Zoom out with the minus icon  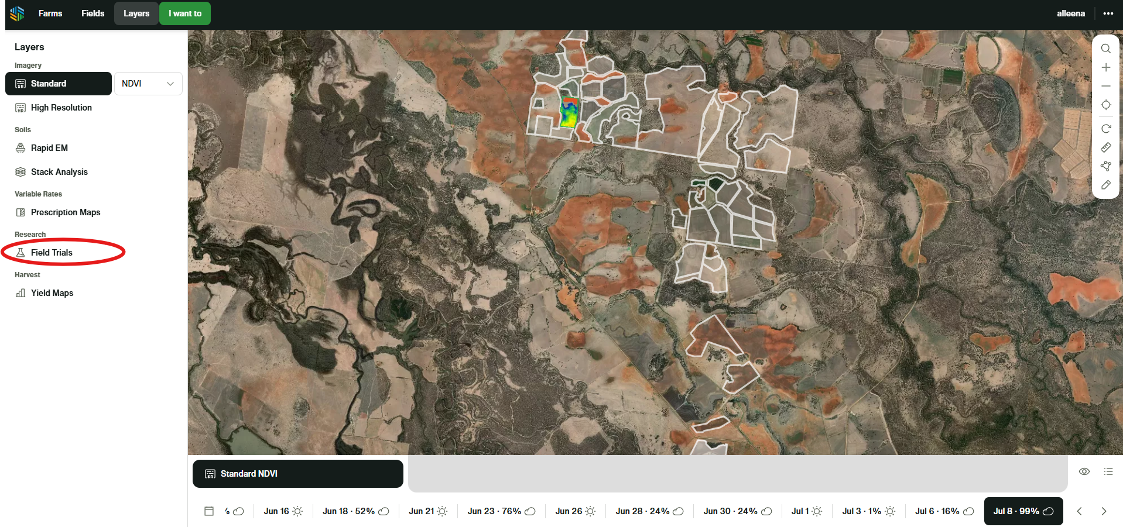pyautogui.click(x=1105, y=86)
